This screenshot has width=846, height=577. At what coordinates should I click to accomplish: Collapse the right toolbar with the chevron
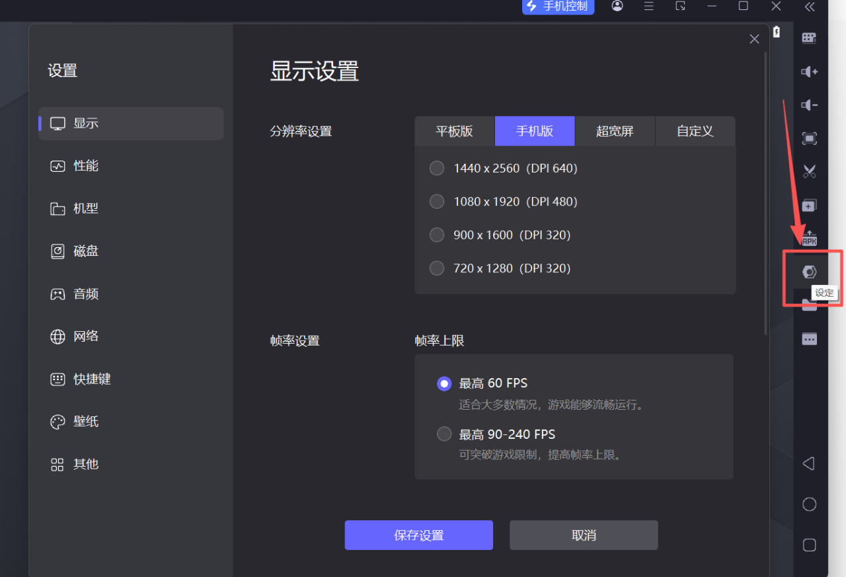809,7
